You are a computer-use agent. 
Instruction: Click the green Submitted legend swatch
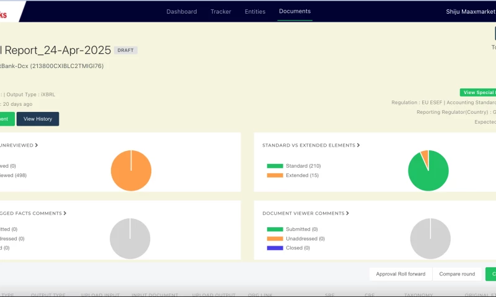[x=275, y=230]
